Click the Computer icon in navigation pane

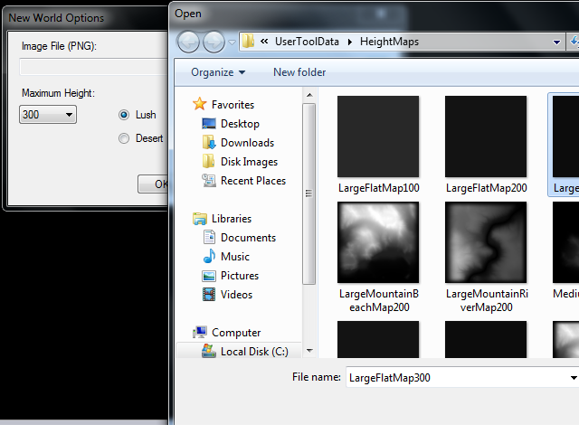(x=200, y=333)
